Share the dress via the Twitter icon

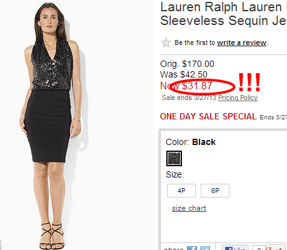point(205,248)
